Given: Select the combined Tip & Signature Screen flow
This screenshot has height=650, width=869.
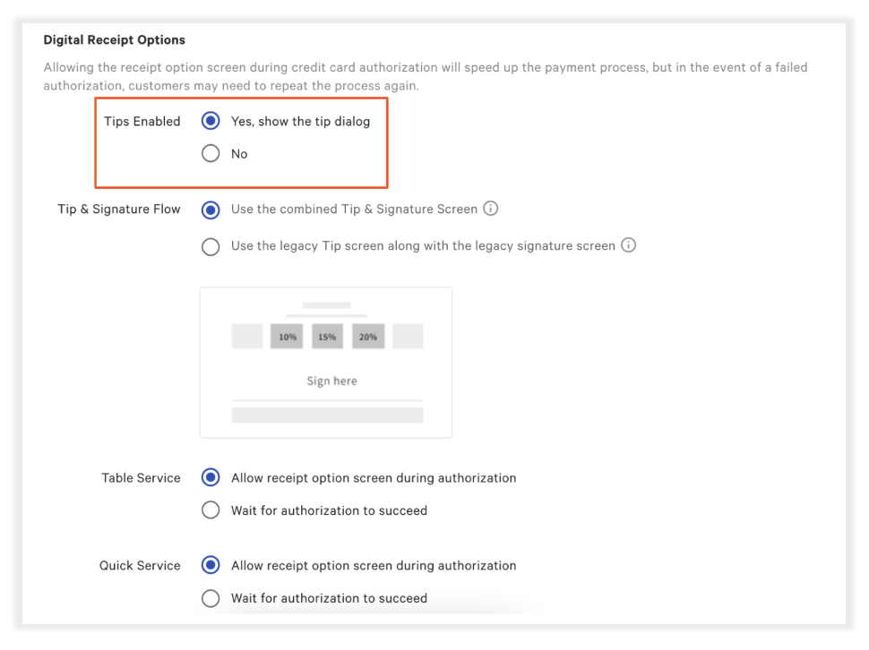Looking at the screenshot, I should pyautogui.click(x=210, y=210).
